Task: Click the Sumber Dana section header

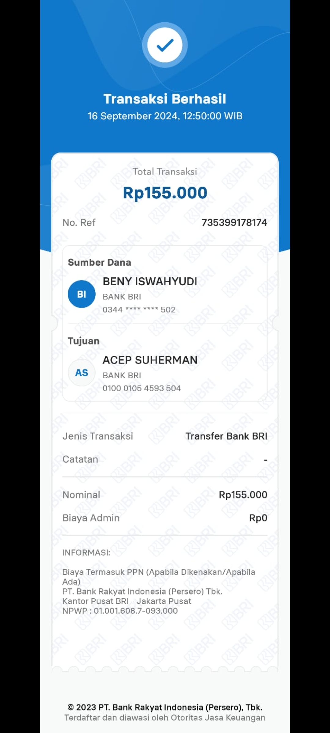Action: pyautogui.click(x=100, y=262)
